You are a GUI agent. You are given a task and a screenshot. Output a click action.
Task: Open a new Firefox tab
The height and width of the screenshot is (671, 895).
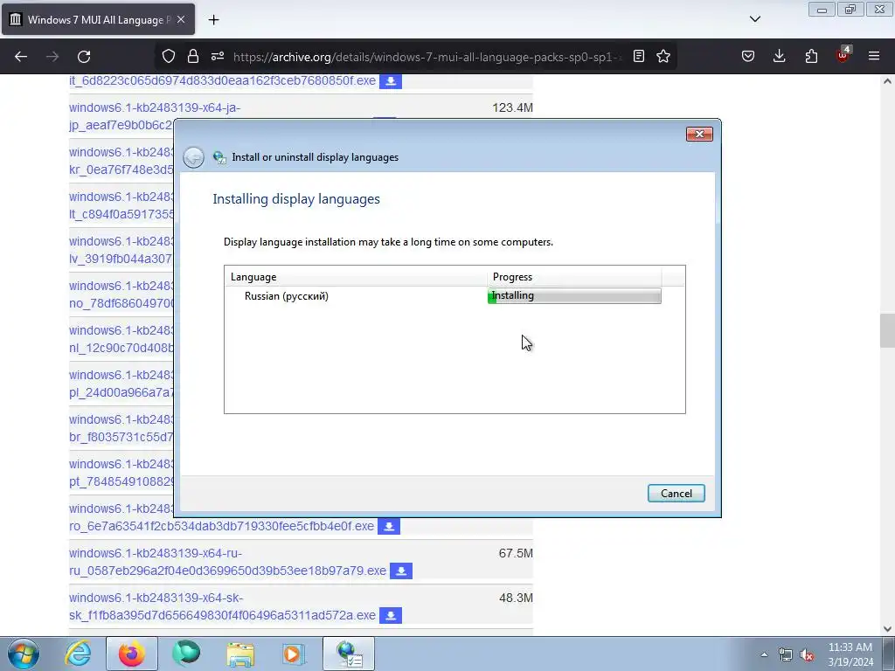tap(213, 20)
